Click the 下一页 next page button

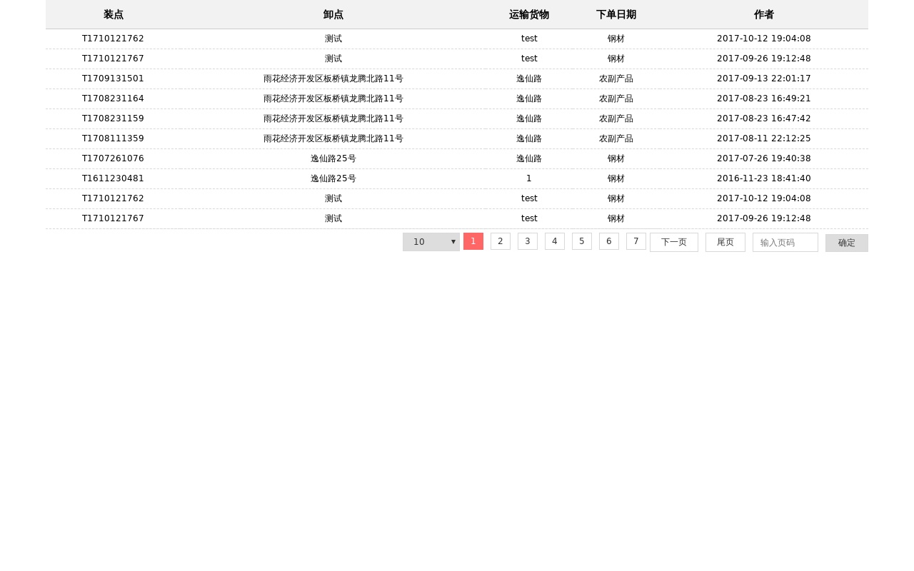(x=674, y=242)
